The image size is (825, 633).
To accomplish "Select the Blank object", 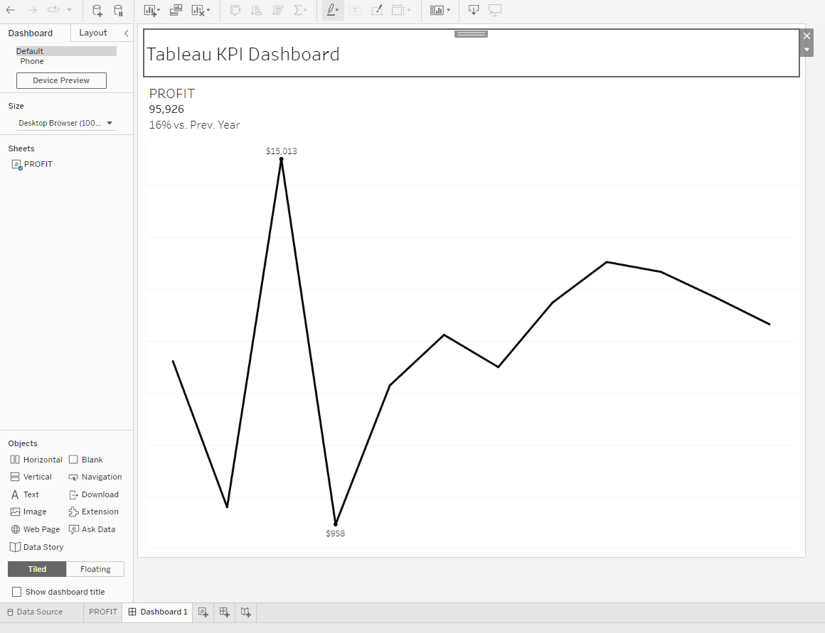I will point(86,460).
